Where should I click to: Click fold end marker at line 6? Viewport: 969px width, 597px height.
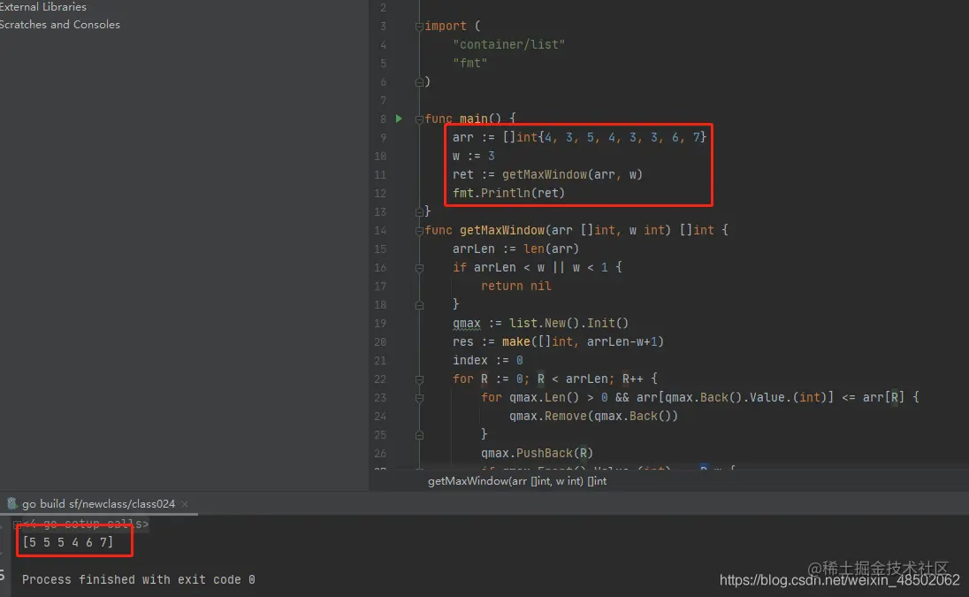pyautogui.click(x=419, y=81)
